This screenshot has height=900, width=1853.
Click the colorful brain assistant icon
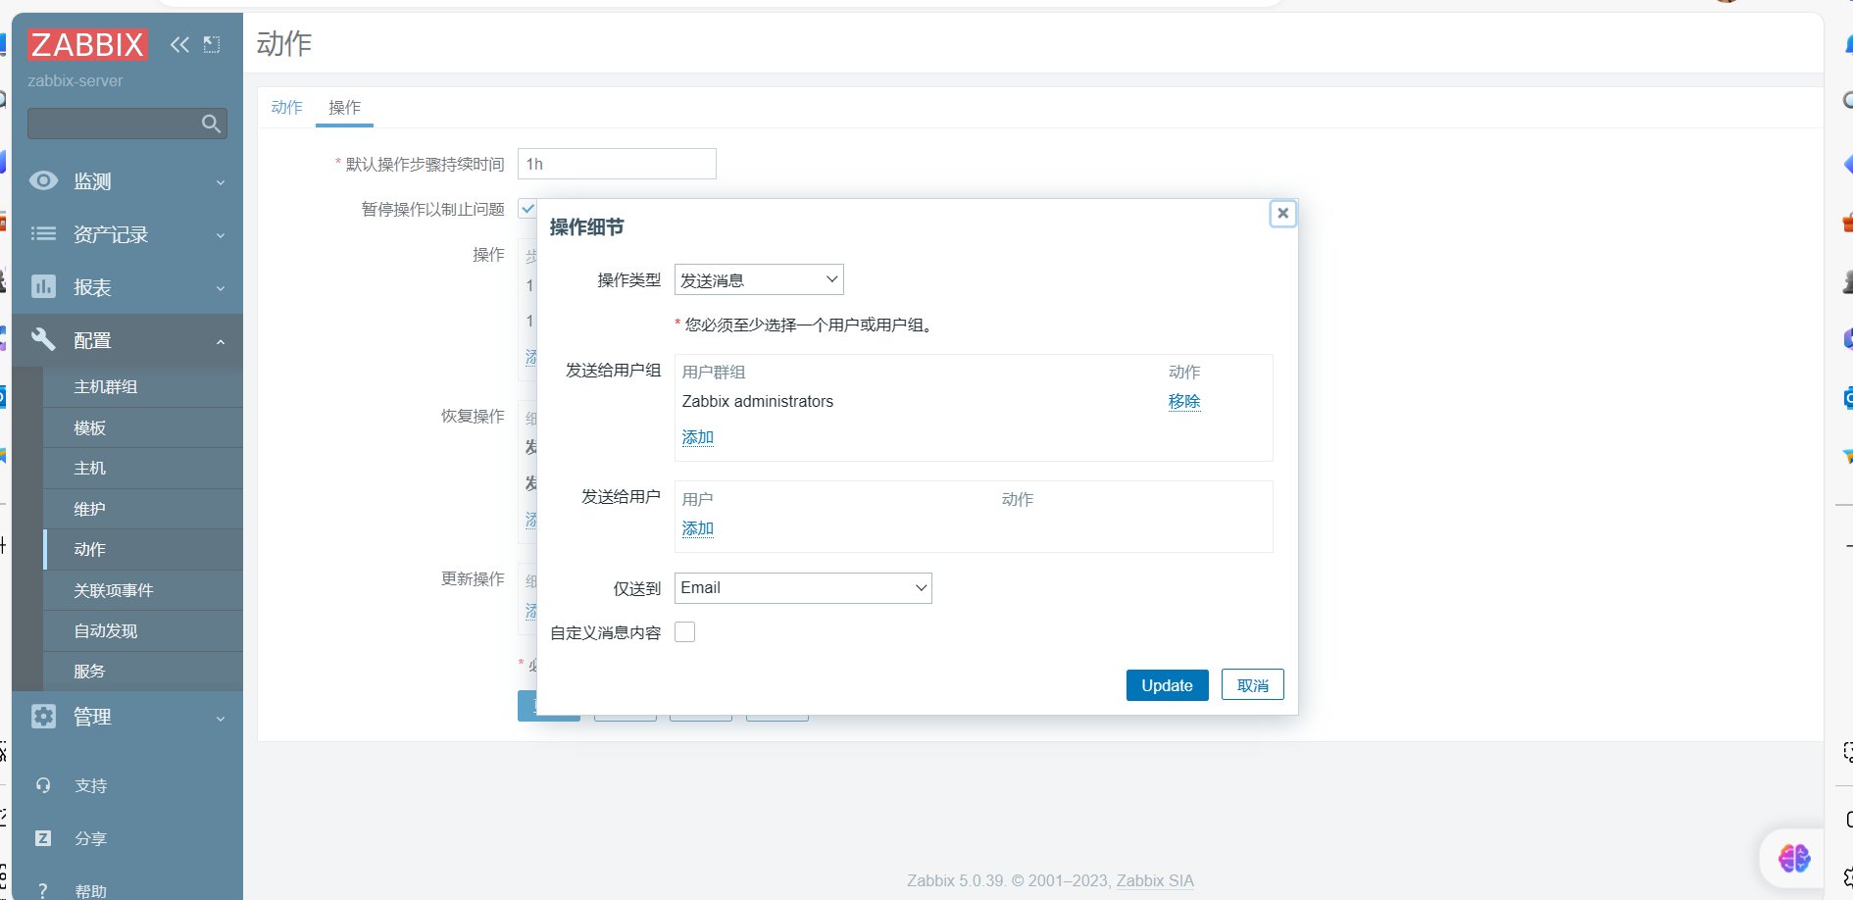point(1794,859)
